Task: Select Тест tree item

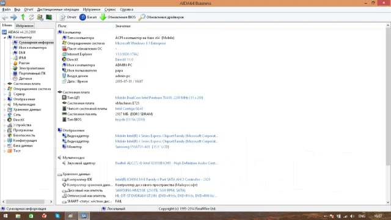Action: 14,151
